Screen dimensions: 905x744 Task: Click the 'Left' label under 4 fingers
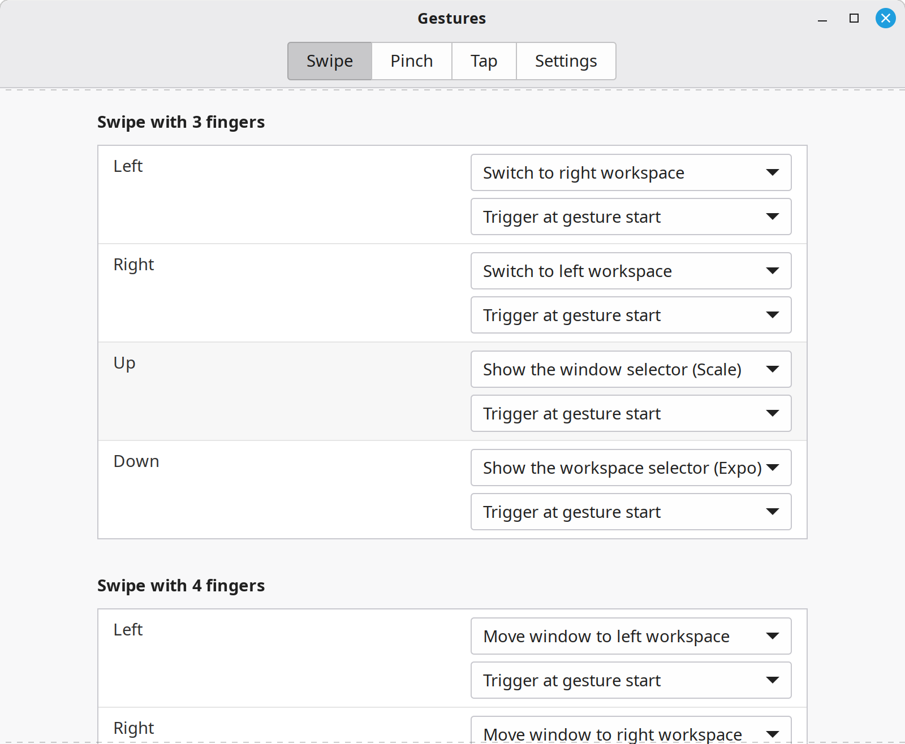click(128, 630)
